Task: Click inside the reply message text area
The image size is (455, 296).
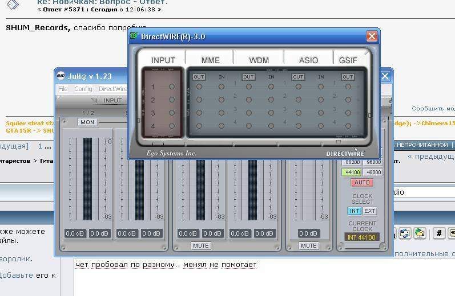Action: [257, 279]
